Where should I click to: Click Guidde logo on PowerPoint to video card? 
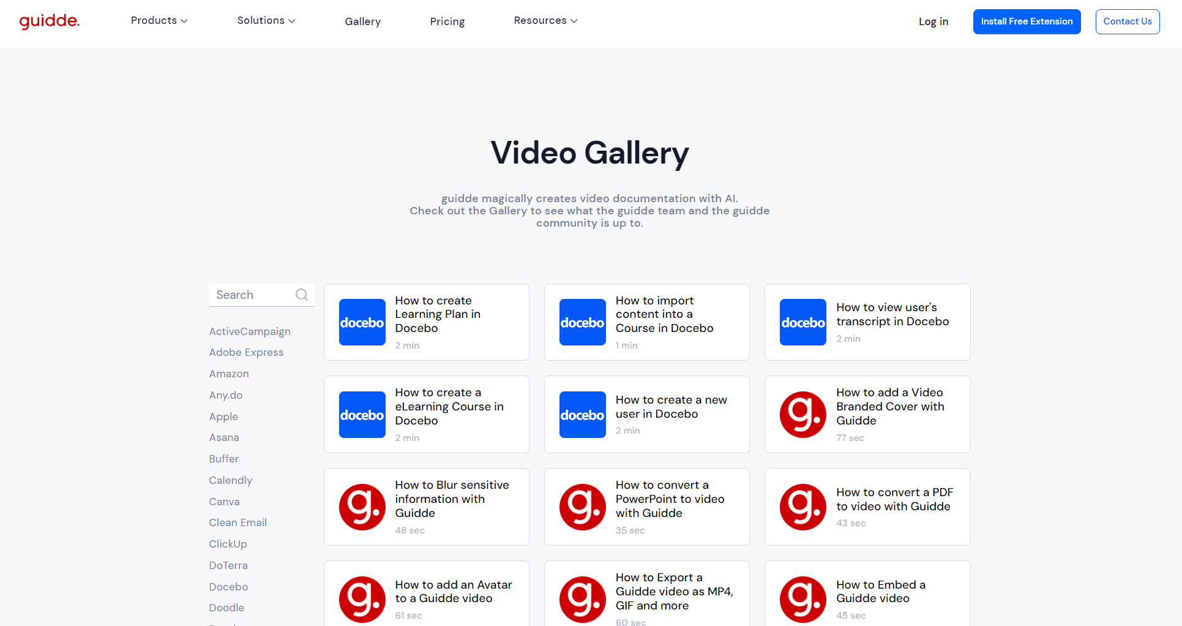pyautogui.click(x=582, y=507)
